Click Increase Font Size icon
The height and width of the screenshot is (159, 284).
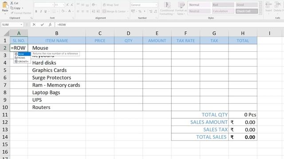(x=67, y=5)
